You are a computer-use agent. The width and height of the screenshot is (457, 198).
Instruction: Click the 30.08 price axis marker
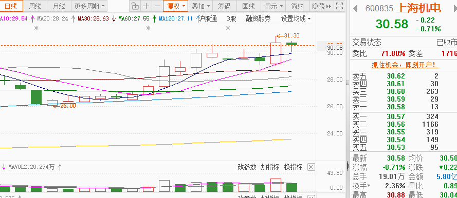coord(335,48)
